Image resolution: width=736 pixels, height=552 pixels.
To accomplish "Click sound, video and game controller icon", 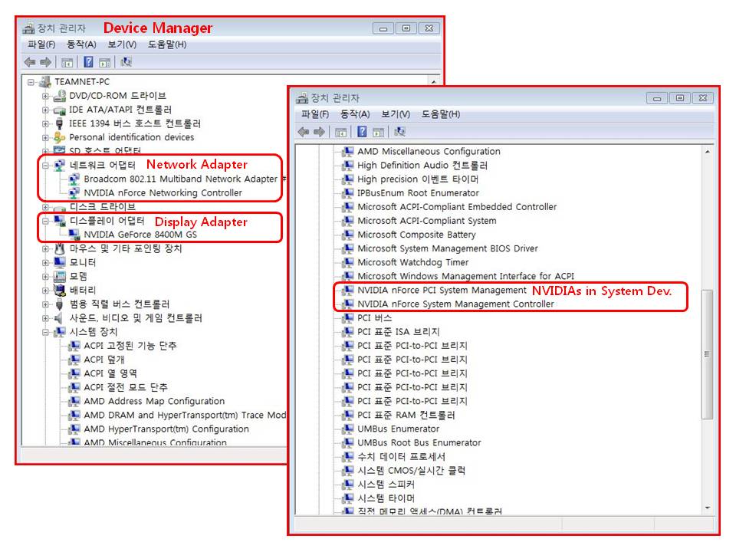I will pos(59,317).
